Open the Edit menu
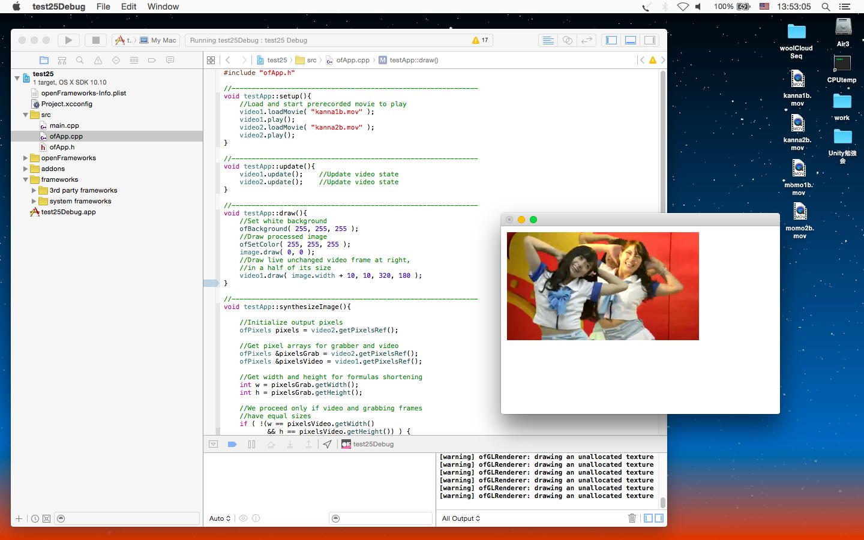The height and width of the screenshot is (540, 864). click(128, 7)
